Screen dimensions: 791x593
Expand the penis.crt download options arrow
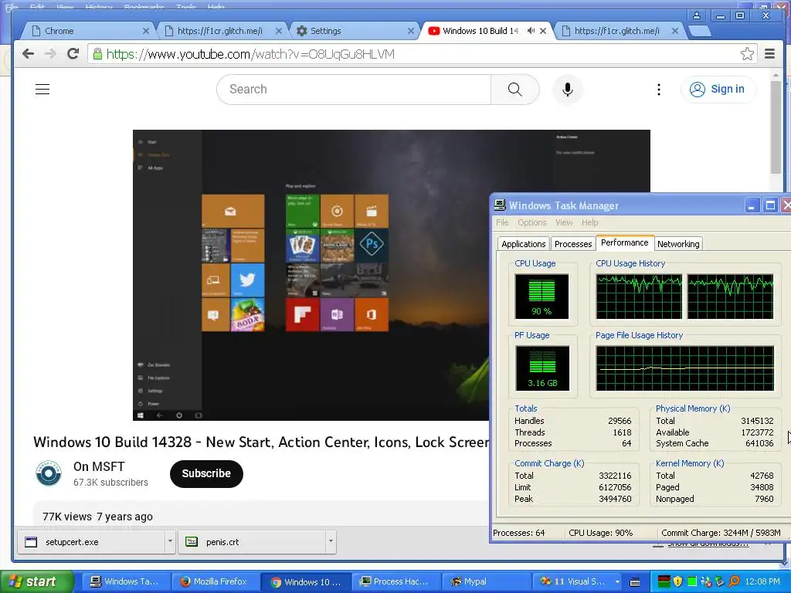click(x=331, y=541)
